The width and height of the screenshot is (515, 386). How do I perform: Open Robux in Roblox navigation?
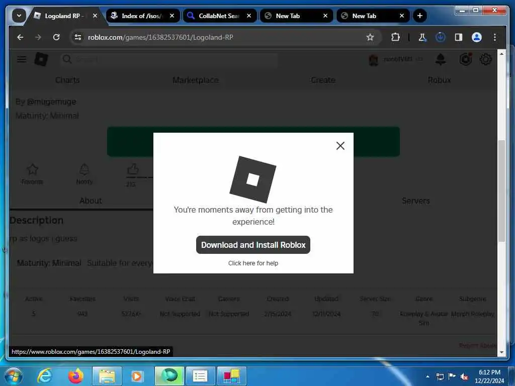coord(439,80)
